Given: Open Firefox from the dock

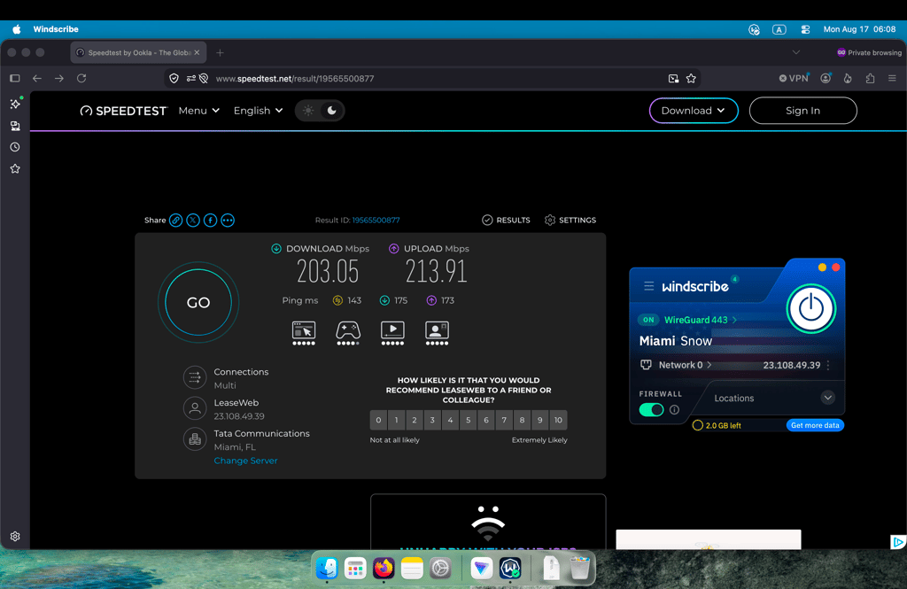Looking at the screenshot, I should point(384,569).
